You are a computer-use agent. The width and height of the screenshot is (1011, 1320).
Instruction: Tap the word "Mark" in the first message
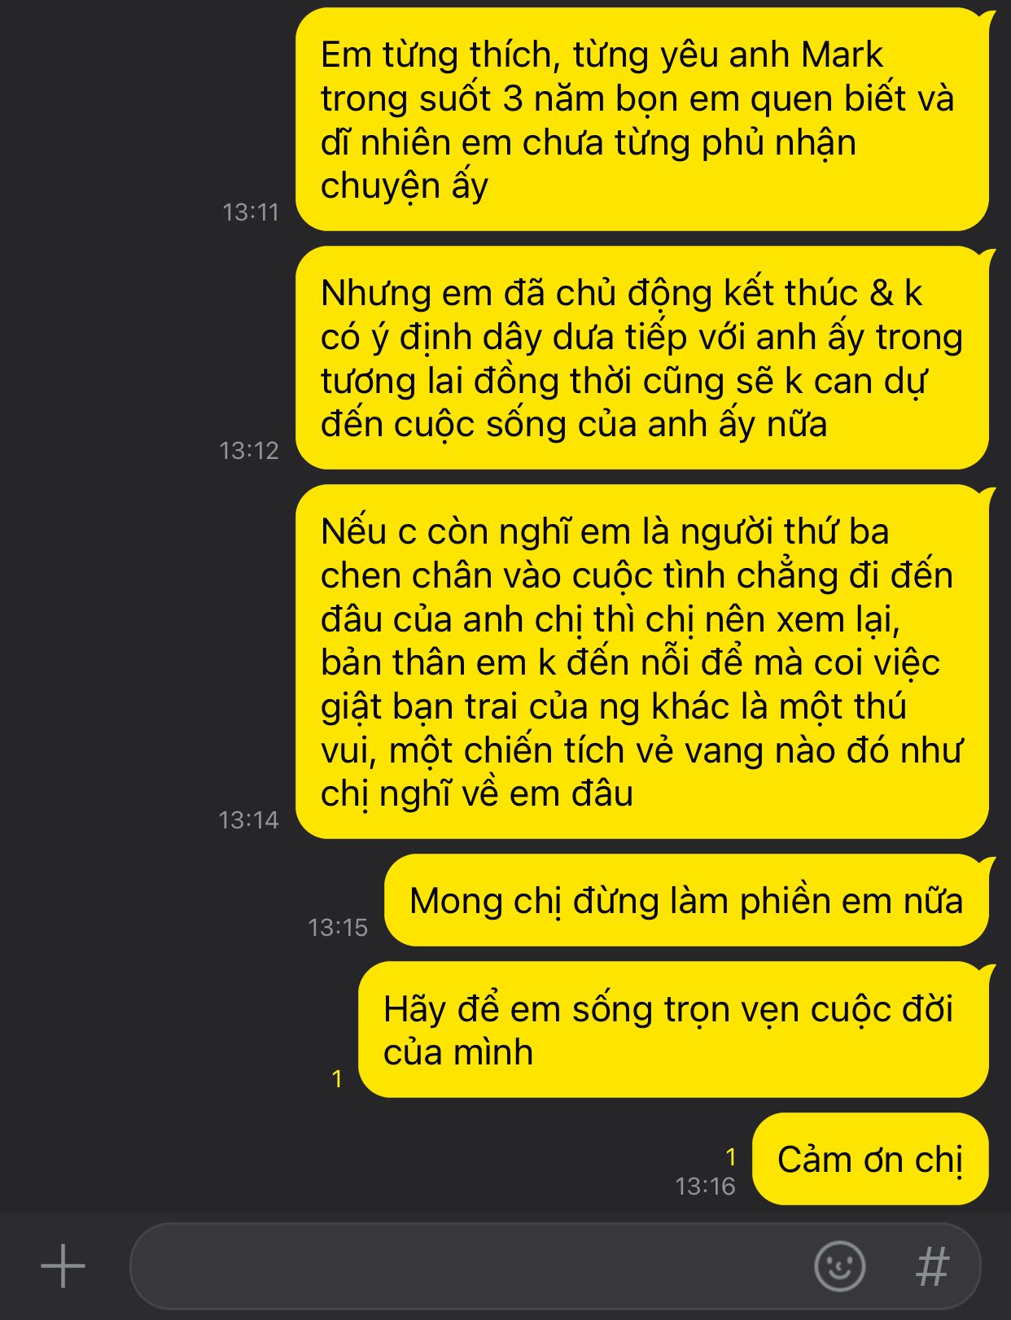[842, 55]
